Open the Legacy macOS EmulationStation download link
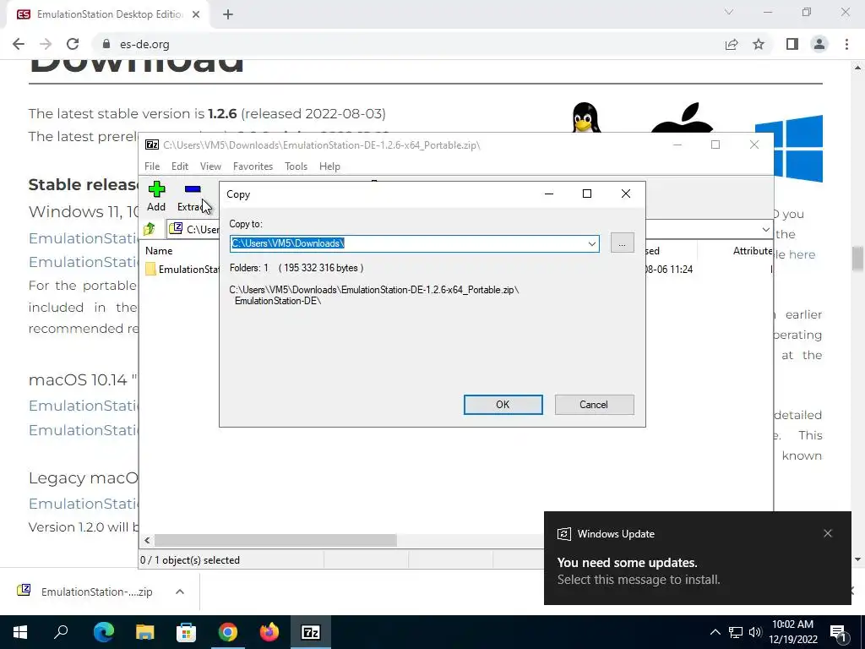The width and height of the screenshot is (865, 649). (84, 504)
